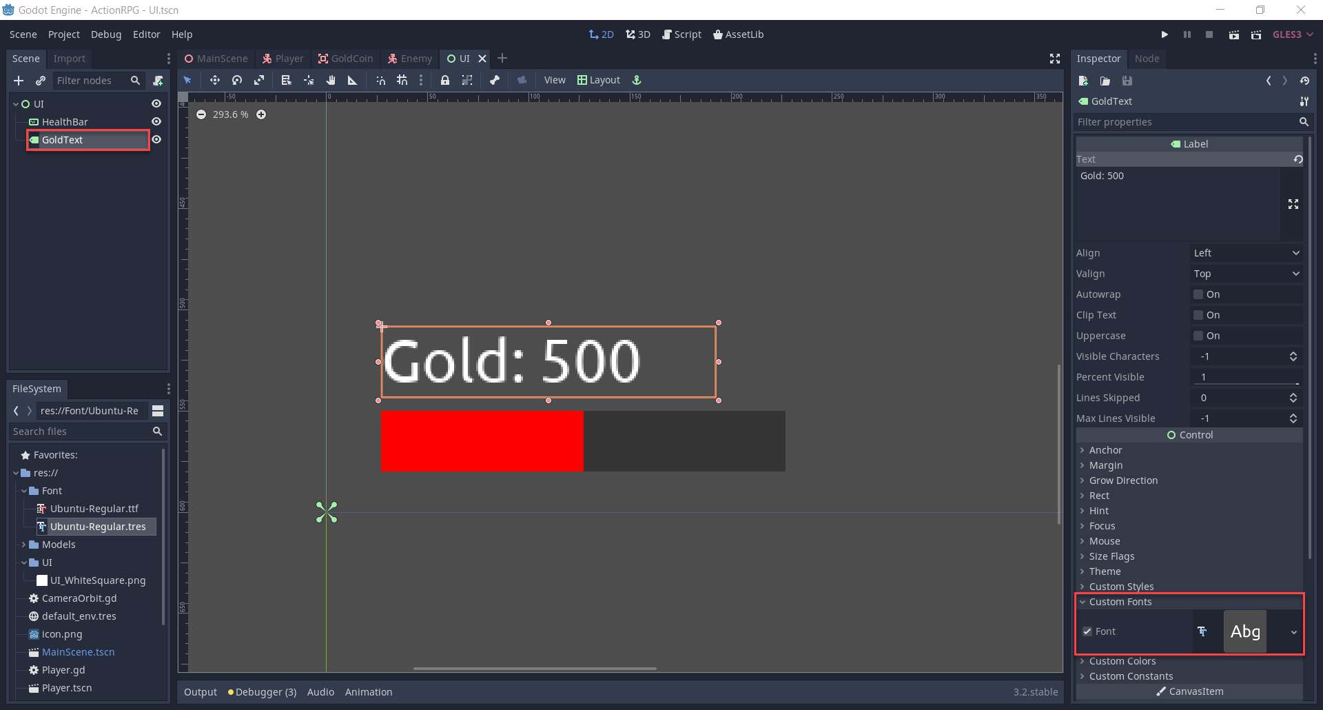Select the Move tool
1323x710 pixels.
click(x=214, y=80)
